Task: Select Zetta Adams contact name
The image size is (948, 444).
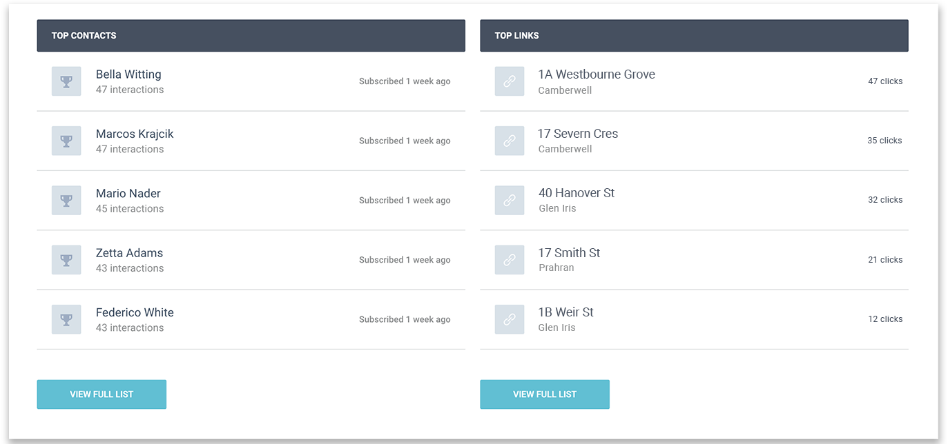Action: (129, 253)
